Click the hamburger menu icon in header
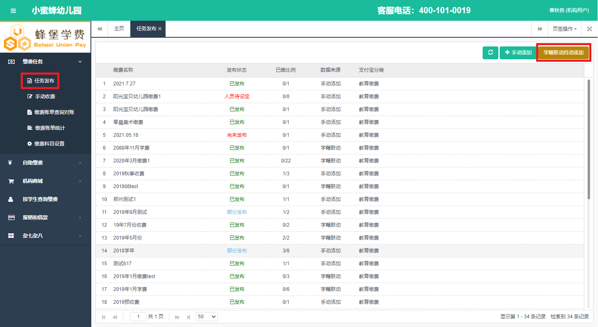Screen dimensions: 598x327 point(13,11)
